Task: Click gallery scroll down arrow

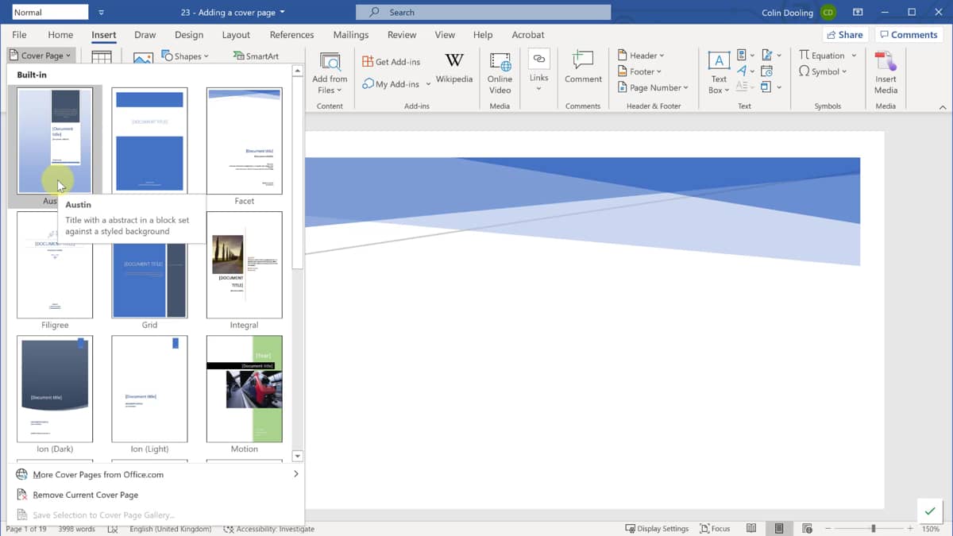Action: (x=298, y=456)
